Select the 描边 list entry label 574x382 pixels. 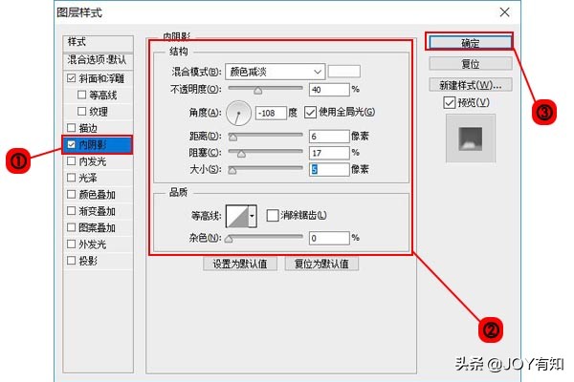click(x=88, y=128)
